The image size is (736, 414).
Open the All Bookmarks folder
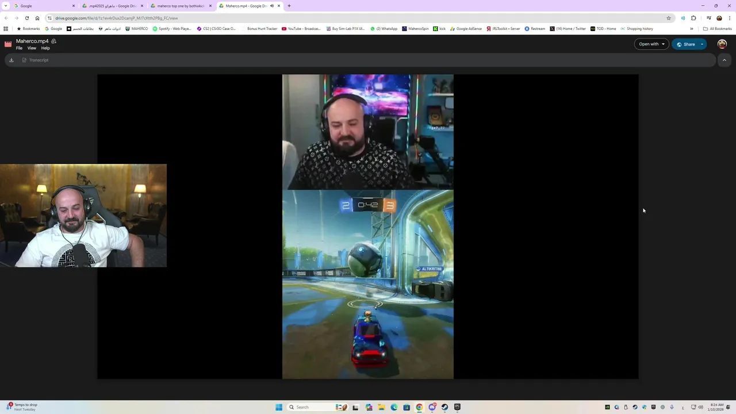(717, 29)
